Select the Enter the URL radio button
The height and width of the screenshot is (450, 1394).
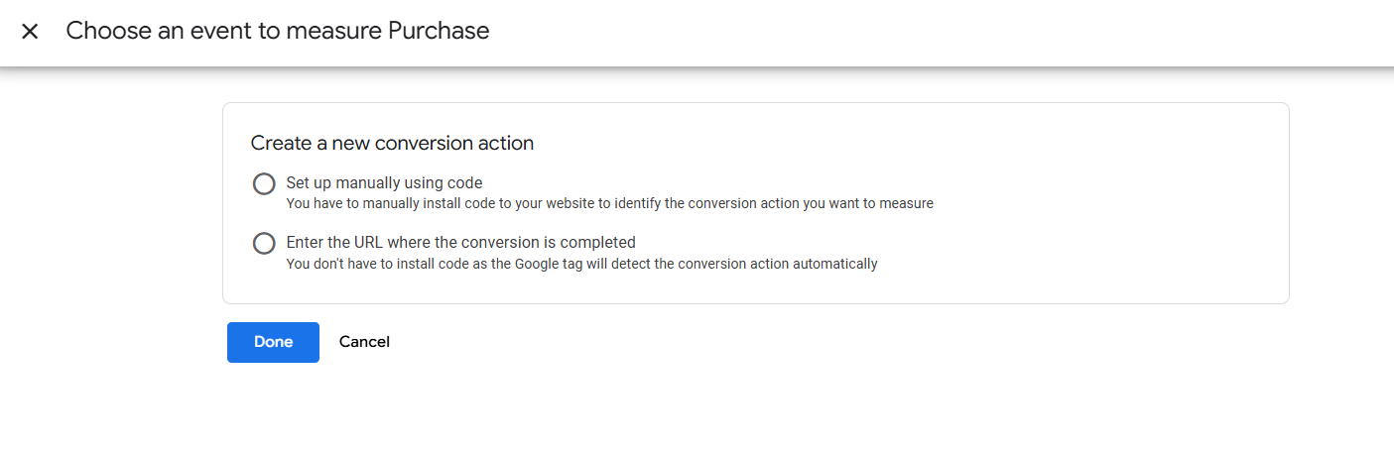coord(264,244)
